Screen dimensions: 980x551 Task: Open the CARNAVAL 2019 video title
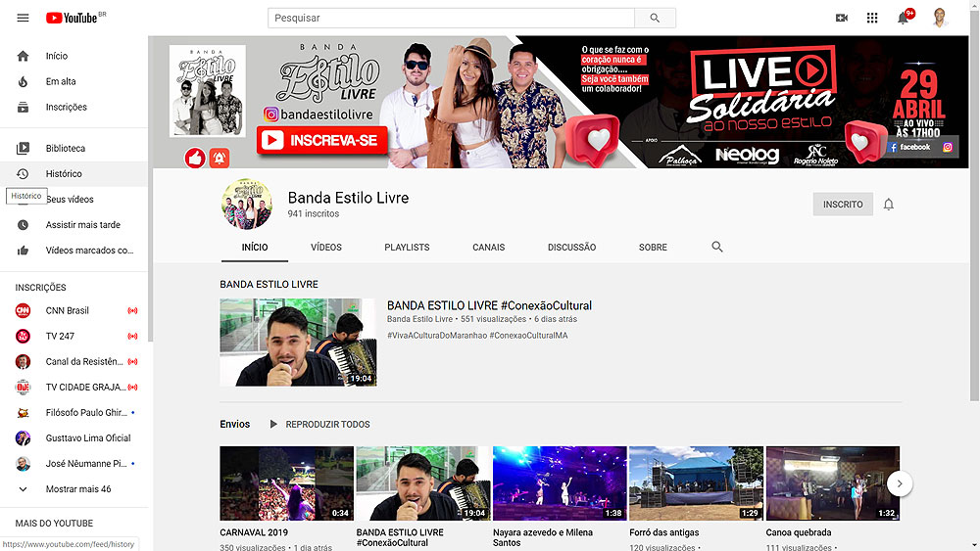254,532
